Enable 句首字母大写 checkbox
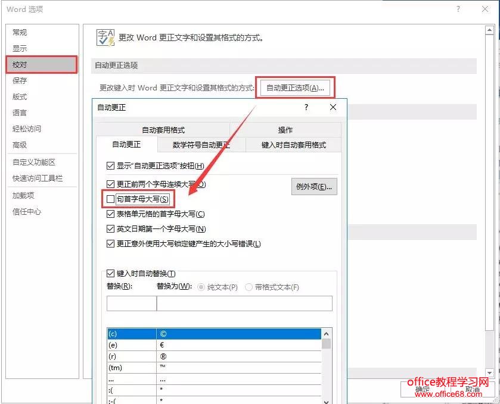This screenshot has height=404, width=500. tap(110, 199)
